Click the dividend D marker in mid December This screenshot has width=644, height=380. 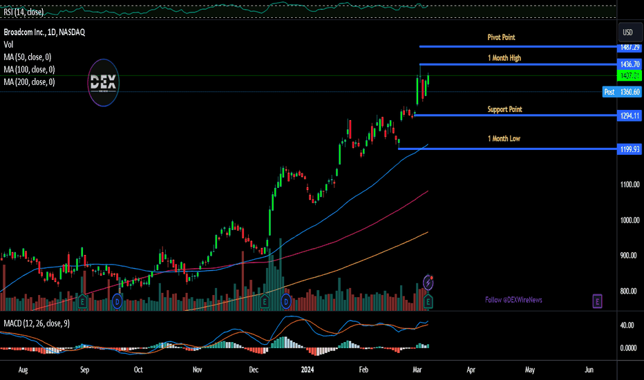pos(286,302)
